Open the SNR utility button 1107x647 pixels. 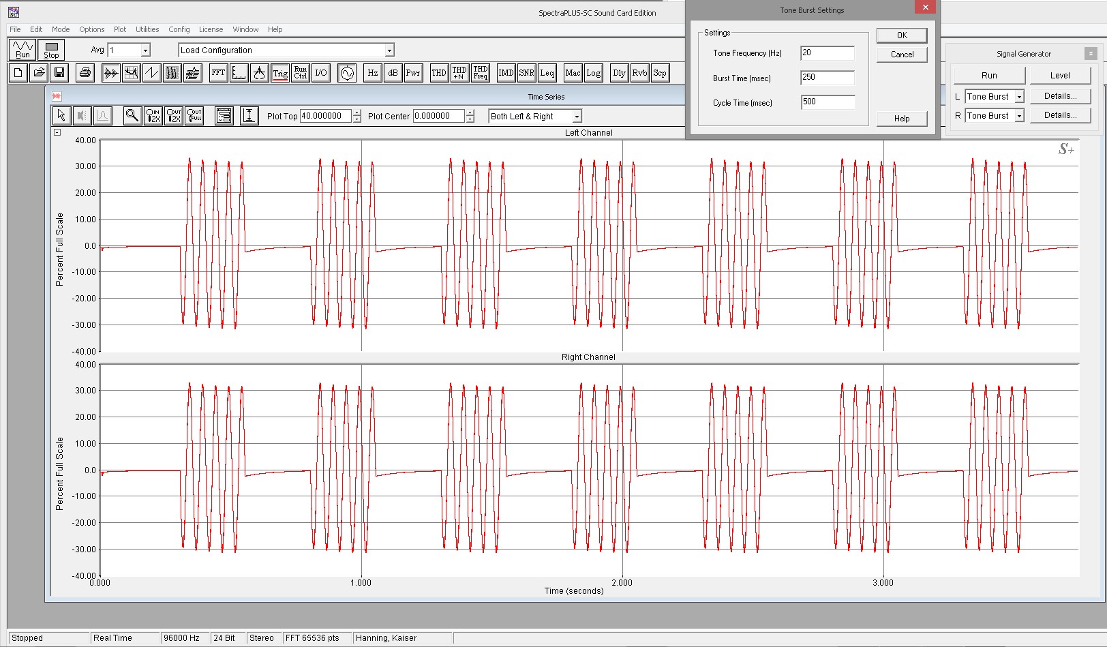(526, 73)
